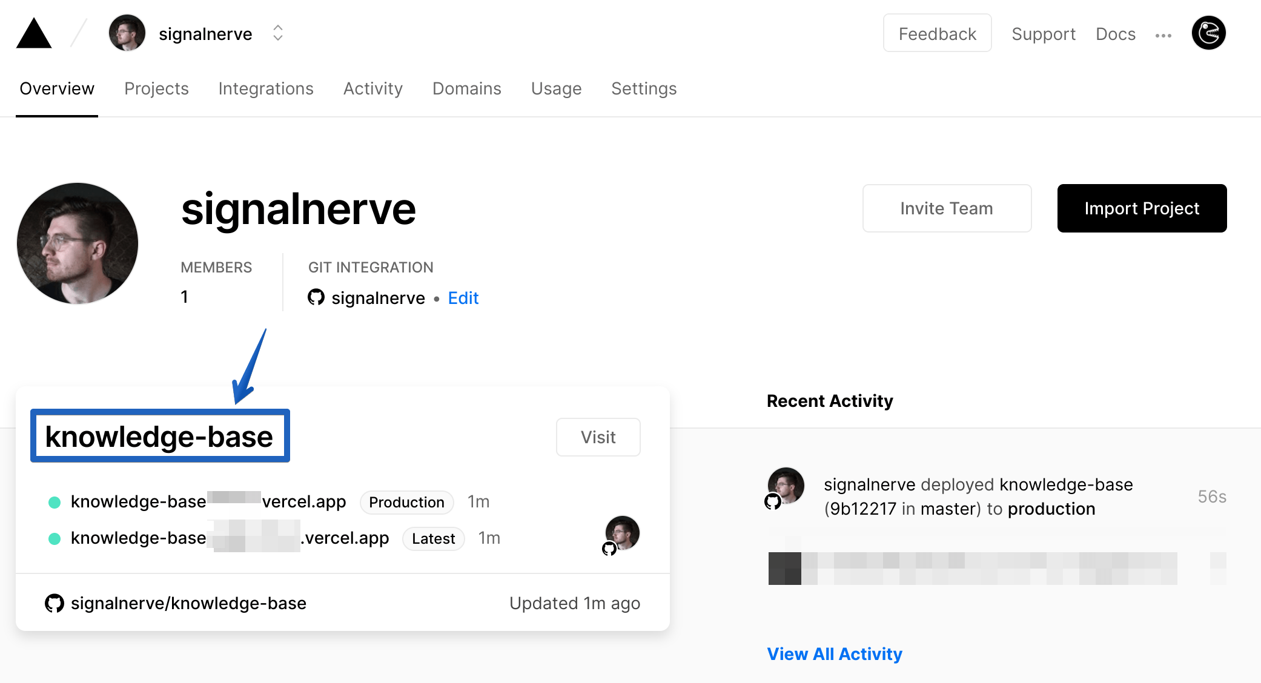Click the Vercel triangle logo icon
This screenshot has width=1261, height=683.
point(34,34)
